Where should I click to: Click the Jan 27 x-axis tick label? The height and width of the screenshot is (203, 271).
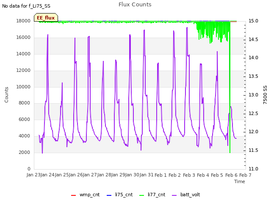[90, 175]
